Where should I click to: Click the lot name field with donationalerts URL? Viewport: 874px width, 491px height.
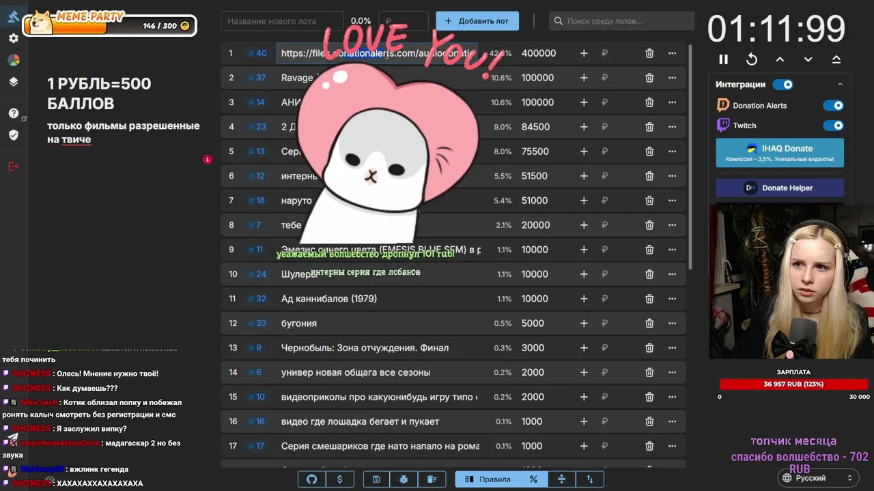(x=377, y=53)
